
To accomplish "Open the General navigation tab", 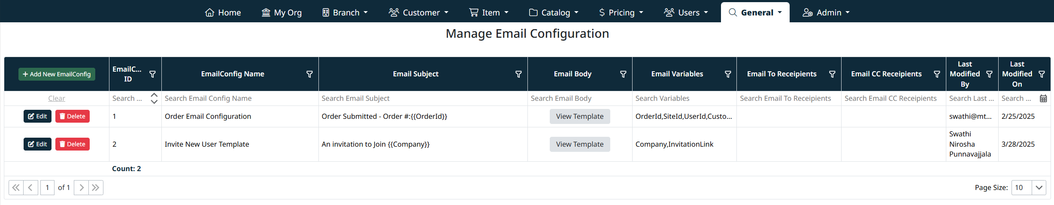I will click(x=755, y=12).
